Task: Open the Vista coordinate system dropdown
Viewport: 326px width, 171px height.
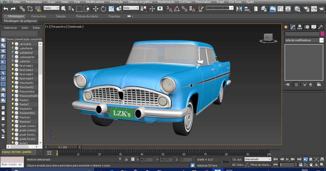Action: 131,8
